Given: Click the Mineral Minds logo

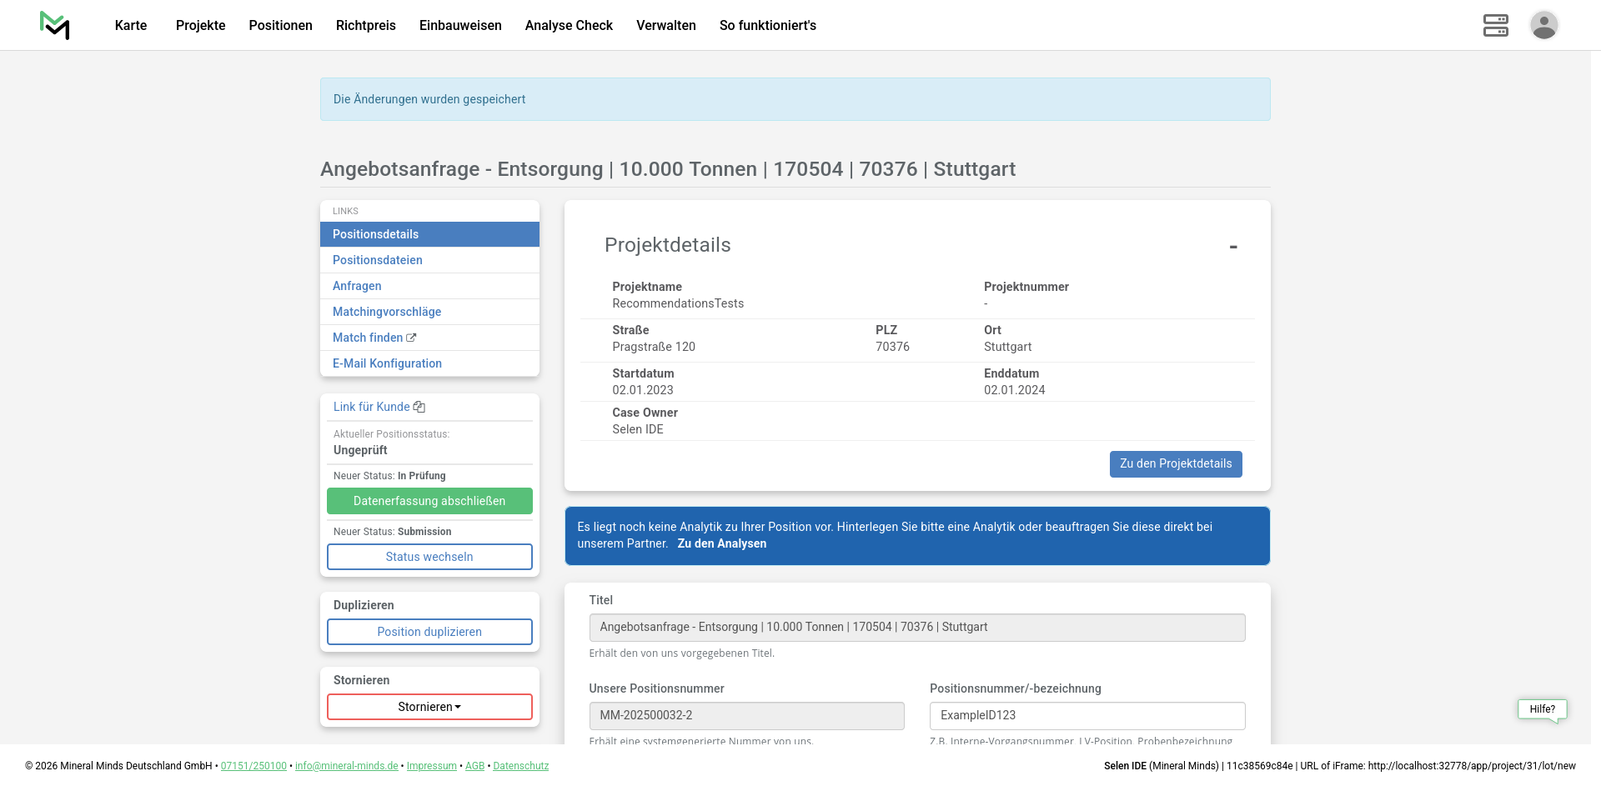Looking at the screenshot, I should [55, 25].
